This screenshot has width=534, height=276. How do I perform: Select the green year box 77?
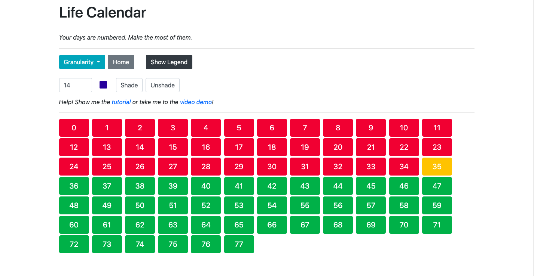239,244
